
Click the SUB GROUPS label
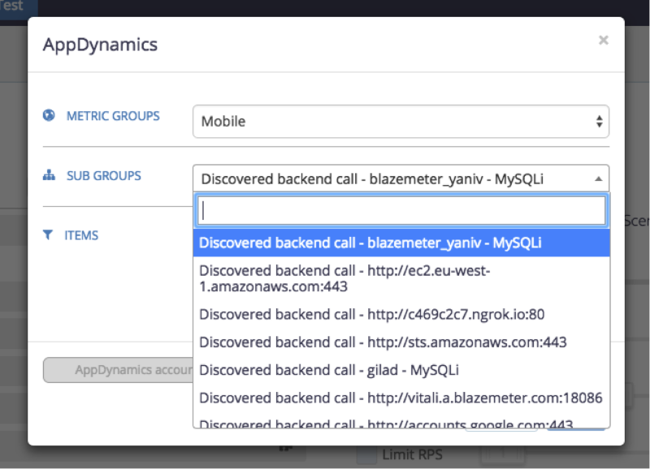104,176
